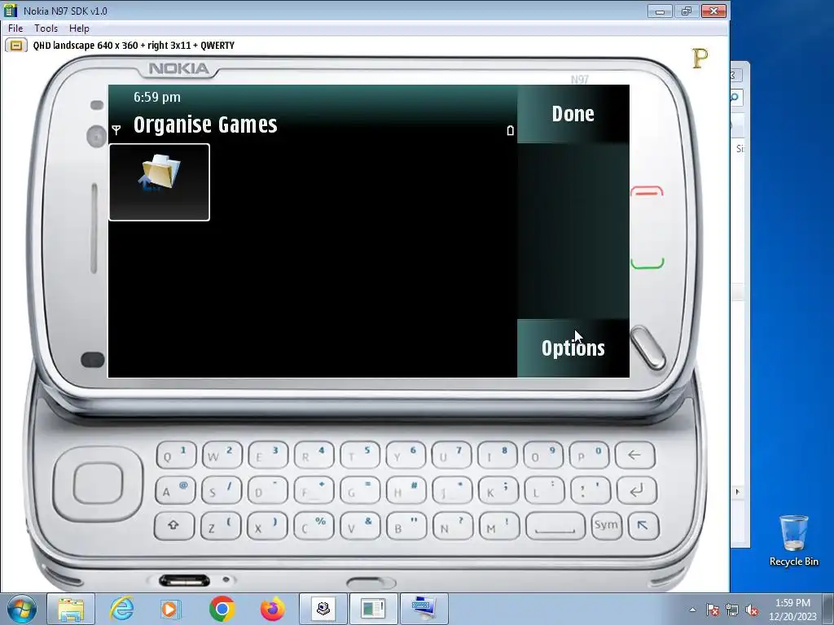The width and height of the screenshot is (834, 625).
Task: Open the Help menu
Action: point(79,28)
